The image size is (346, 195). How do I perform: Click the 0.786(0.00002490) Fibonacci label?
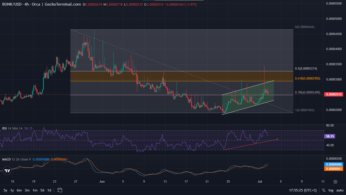point(307,92)
